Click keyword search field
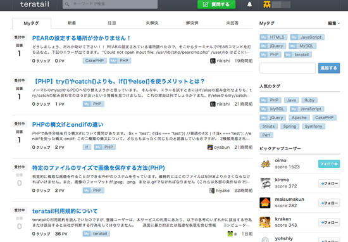The width and height of the screenshot is (348, 242). pyautogui.click(x=110, y=4)
